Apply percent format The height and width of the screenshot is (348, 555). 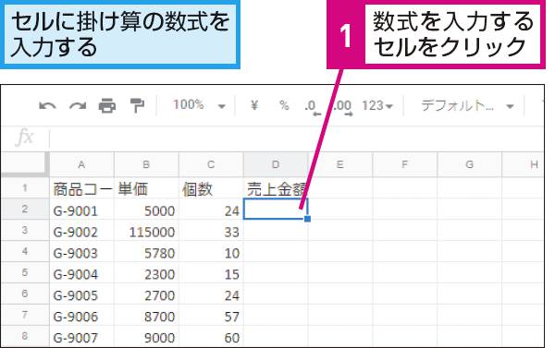coord(284,105)
